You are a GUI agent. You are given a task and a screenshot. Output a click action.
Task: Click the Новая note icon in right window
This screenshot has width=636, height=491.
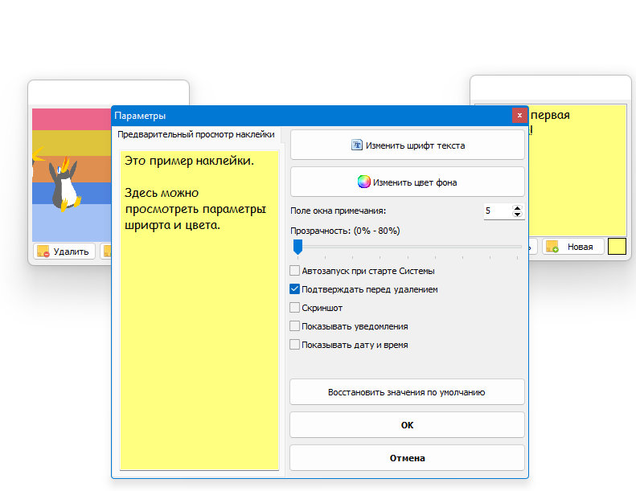click(552, 246)
